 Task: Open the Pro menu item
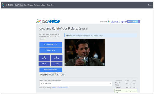[x=52, y=5]
